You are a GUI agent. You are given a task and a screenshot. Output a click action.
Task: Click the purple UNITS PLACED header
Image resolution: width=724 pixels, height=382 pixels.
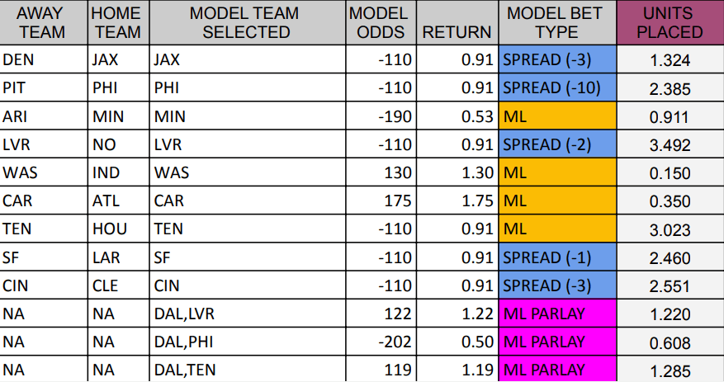coord(670,23)
